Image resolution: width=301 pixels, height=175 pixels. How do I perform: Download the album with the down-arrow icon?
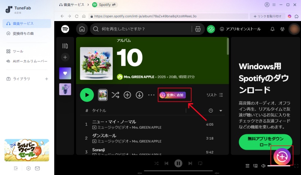[139, 95]
